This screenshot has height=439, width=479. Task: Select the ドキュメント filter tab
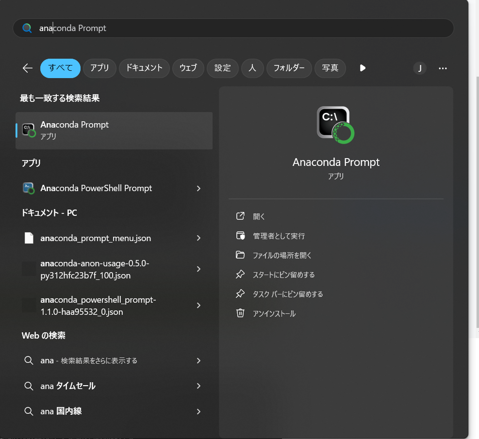pyautogui.click(x=144, y=68)
